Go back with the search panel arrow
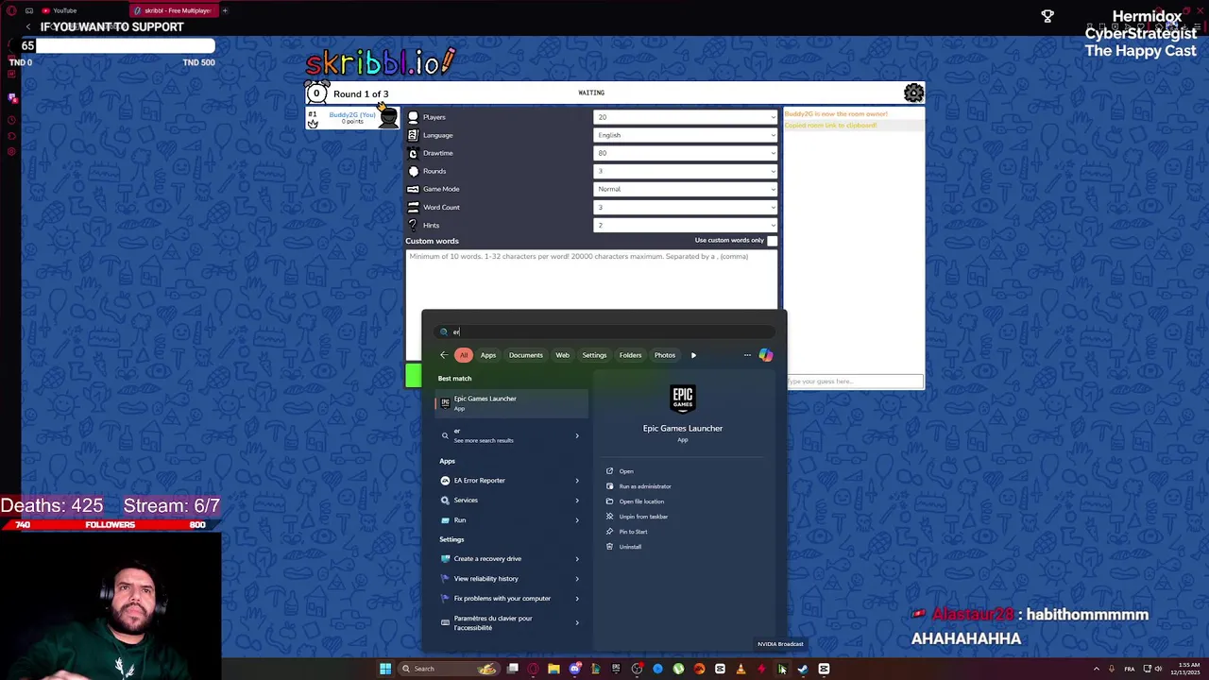This screenshot has height=680, width=1209. (444, 355)
